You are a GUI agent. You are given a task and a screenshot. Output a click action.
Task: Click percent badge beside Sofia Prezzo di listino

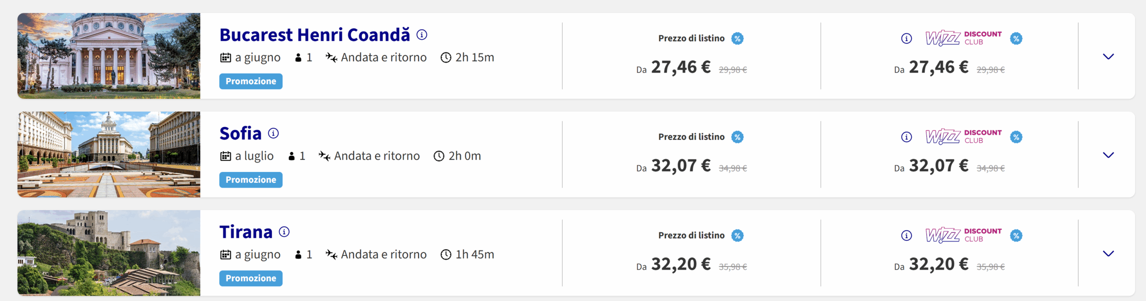tap(737, 137)
